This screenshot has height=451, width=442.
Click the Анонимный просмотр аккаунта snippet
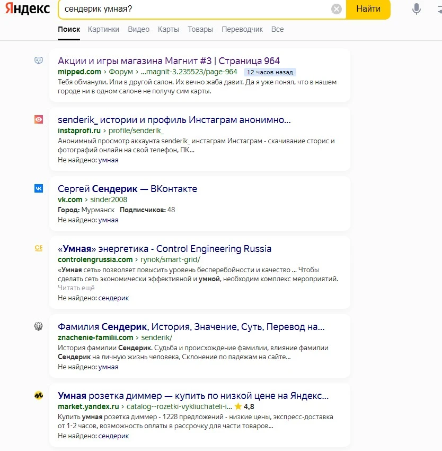pos(196,145)
